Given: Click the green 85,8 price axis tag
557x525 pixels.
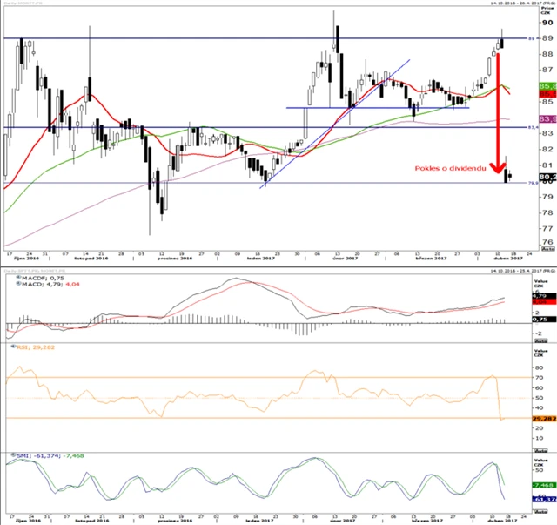Looking at the screenshot, I should coord(547,86).
